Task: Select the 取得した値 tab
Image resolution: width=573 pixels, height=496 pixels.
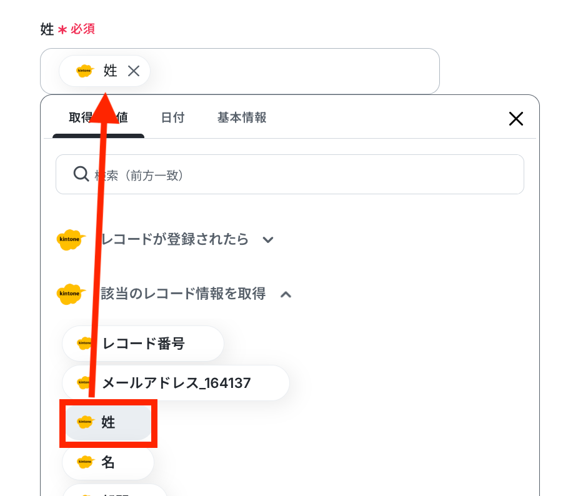Action: [98, 117]
